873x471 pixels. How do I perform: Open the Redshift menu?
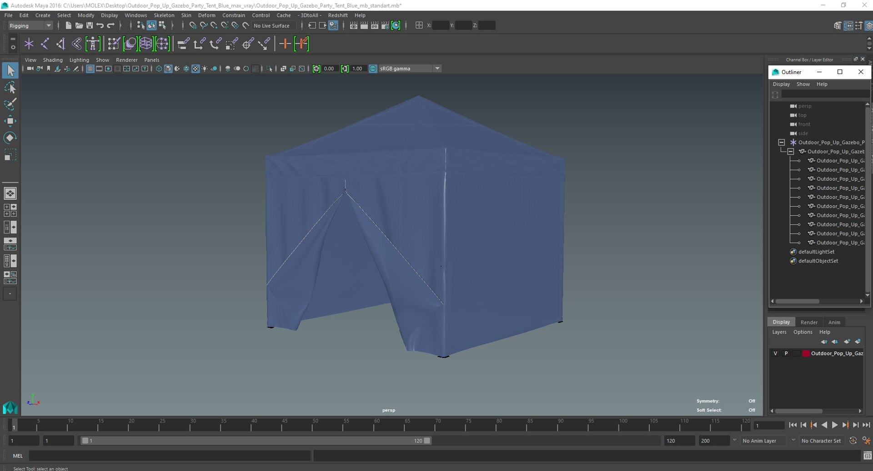click(338, 15)
